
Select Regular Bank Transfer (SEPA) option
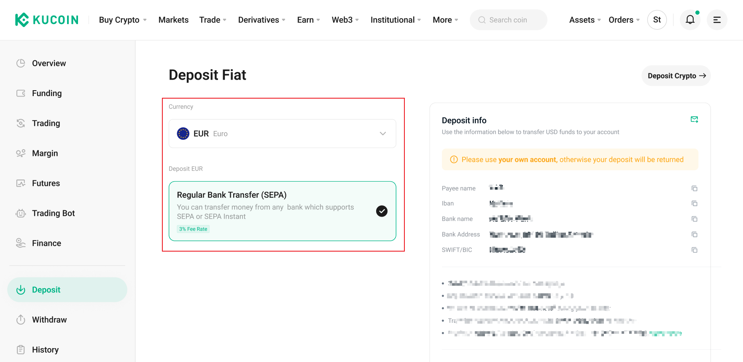[x=282, y=211]
